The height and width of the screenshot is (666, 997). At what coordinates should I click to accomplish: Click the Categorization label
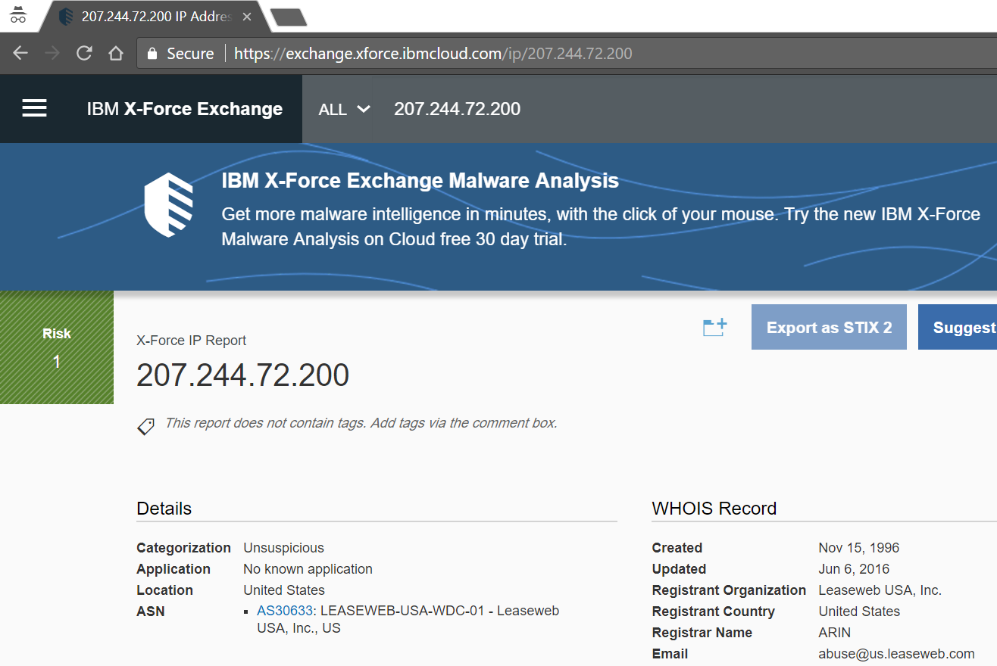[x=183, y=548]
